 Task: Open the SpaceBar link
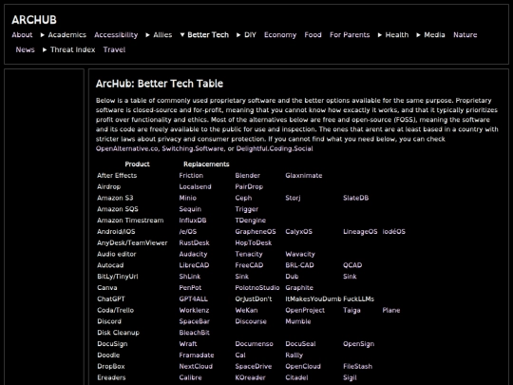pos(195,321)
